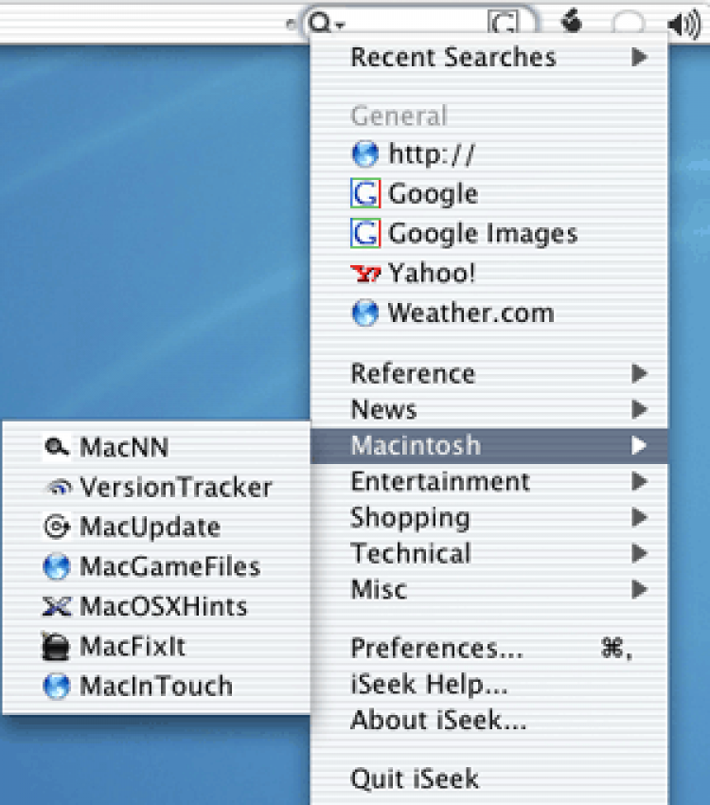Screen dimensions: 710x805
Task: Open iSeek Preferences...
Action: [489, 649]
